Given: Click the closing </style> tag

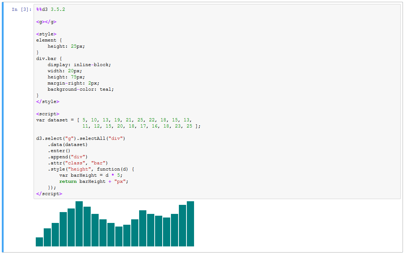Looking at the screenshot, I should click(x=48, y=102).
